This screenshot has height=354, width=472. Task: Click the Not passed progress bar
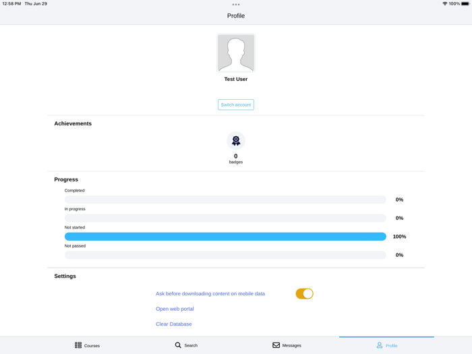coord(225,255)
